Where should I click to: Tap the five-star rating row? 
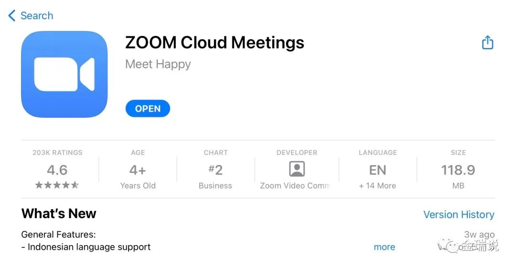point(57,185)
